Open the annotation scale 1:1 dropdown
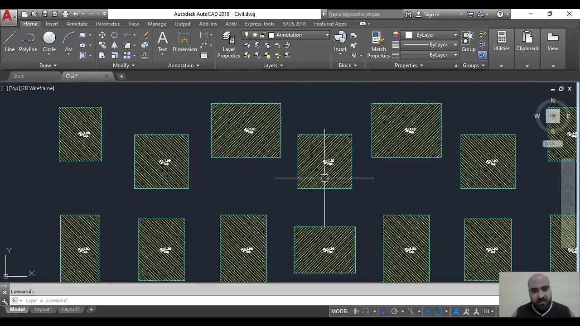The width and height of the screenshot is (580, 326). click(x=489, y=311)
